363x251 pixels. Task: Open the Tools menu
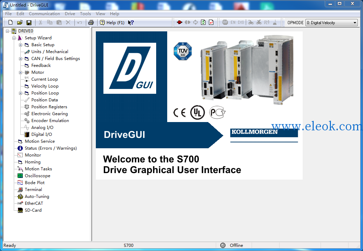click(x=85, y=14)
